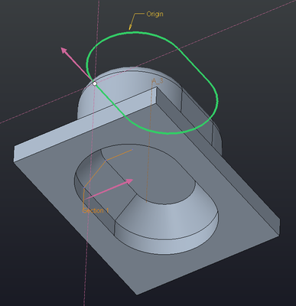Click the yellow leader arrowhead below Origin

coord(130,27)
